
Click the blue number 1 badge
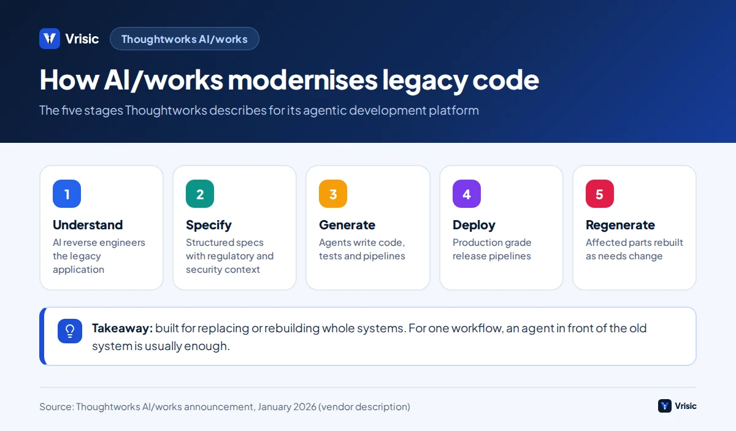pyautogui.click(x=67, y=194)
